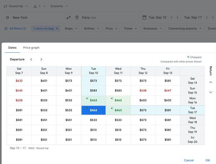Advance the Sep 10 departure date forward
This screenshot has height=164, width=216.
click(x=177, y=18)
